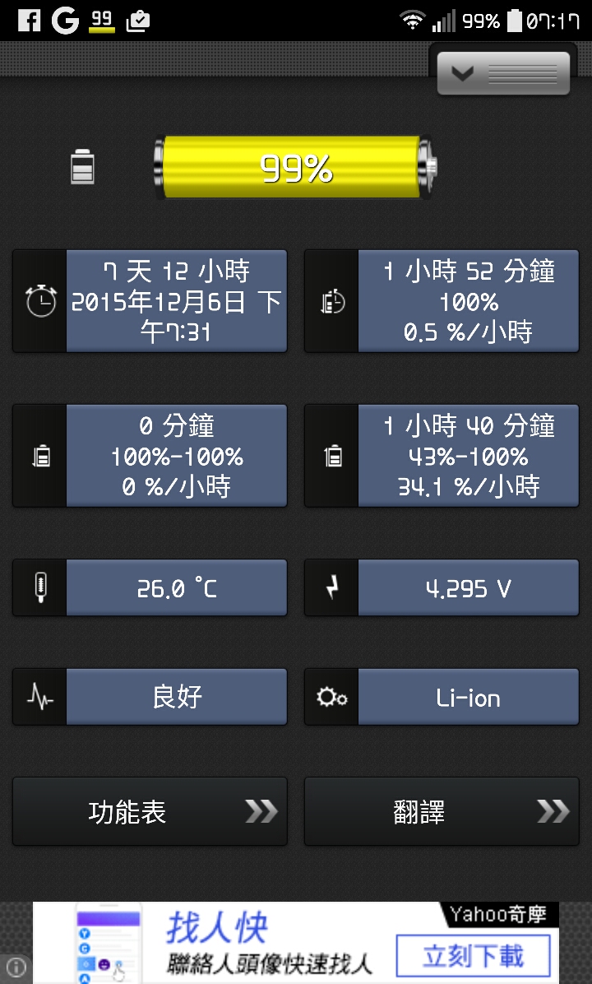592x984 pixels.
Task: Tap the lightning bolt voltage icon
Action: click(332, 587)
